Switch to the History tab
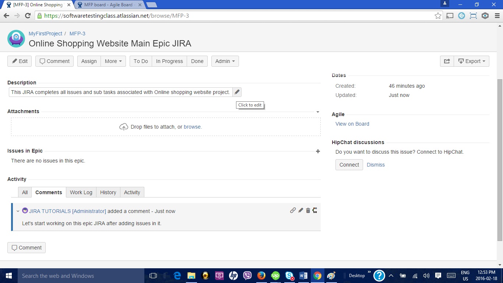Screen dimensions: 503x283 pyautogui.click(x=108, y=192)
